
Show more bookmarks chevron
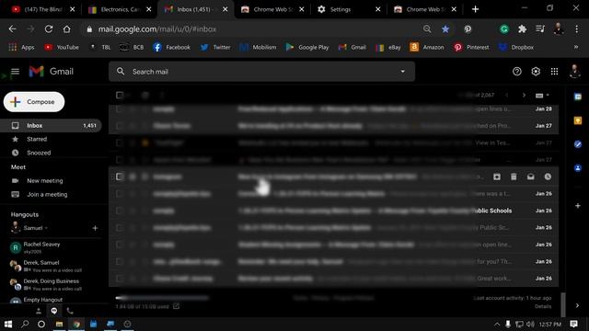[576, 47]
